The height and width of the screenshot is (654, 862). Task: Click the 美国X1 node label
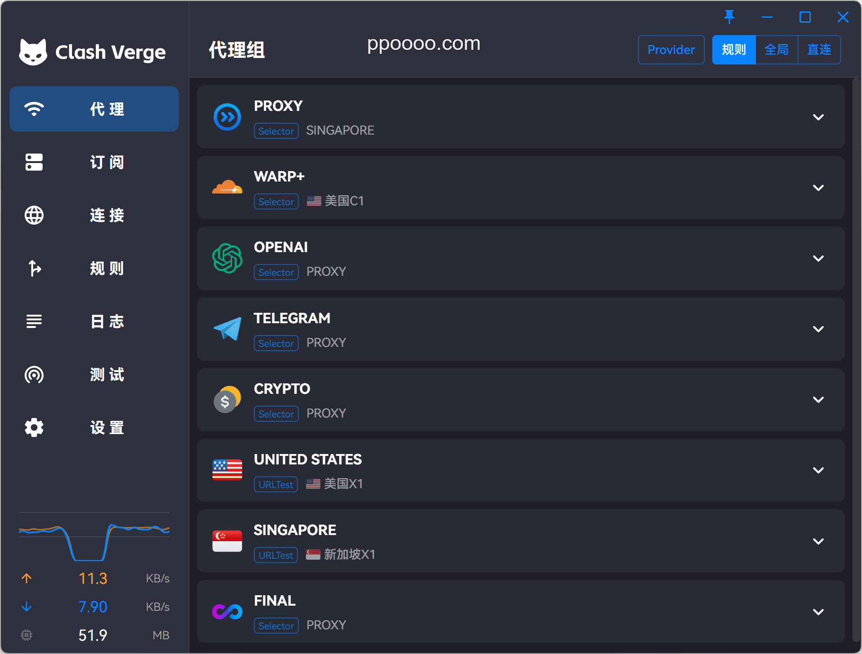point(334,484)
